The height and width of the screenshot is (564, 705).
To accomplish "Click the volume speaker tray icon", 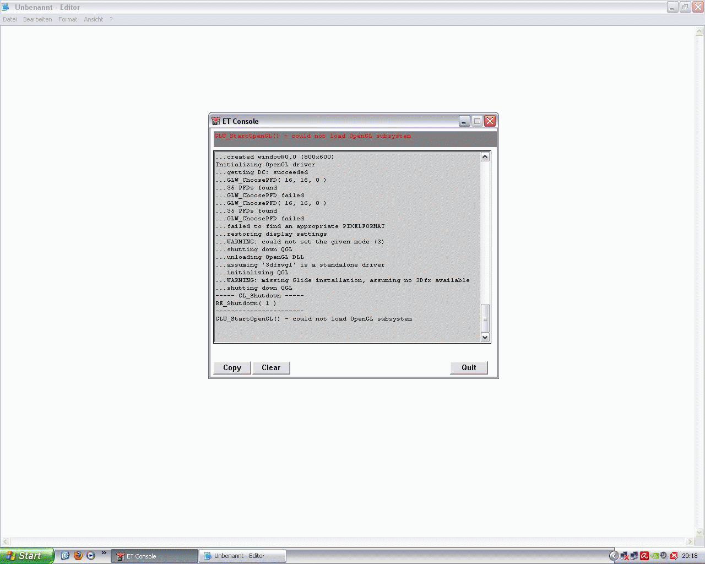I will click(x=664, y=556).
